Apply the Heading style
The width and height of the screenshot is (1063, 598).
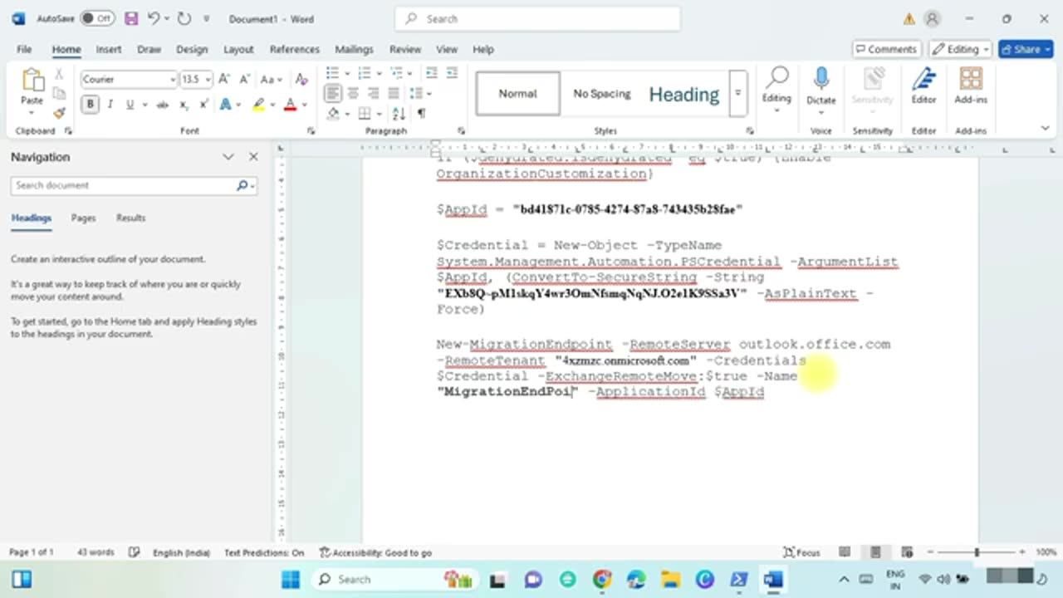[x=684, y=93]
